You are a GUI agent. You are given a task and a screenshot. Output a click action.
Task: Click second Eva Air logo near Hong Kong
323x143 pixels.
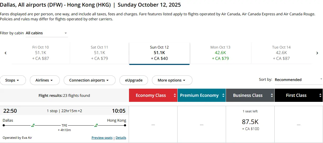(x=96, y=125)
